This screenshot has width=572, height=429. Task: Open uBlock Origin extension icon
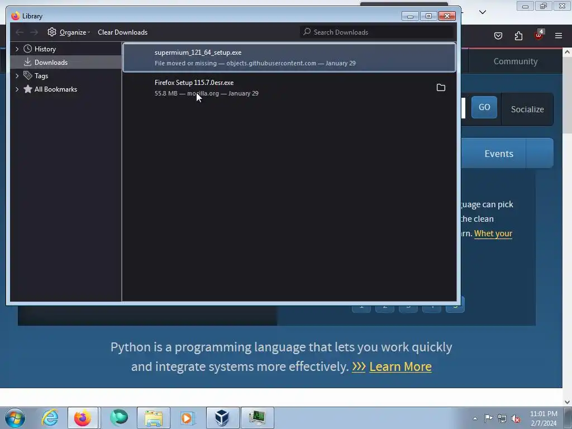click(538, 35)
